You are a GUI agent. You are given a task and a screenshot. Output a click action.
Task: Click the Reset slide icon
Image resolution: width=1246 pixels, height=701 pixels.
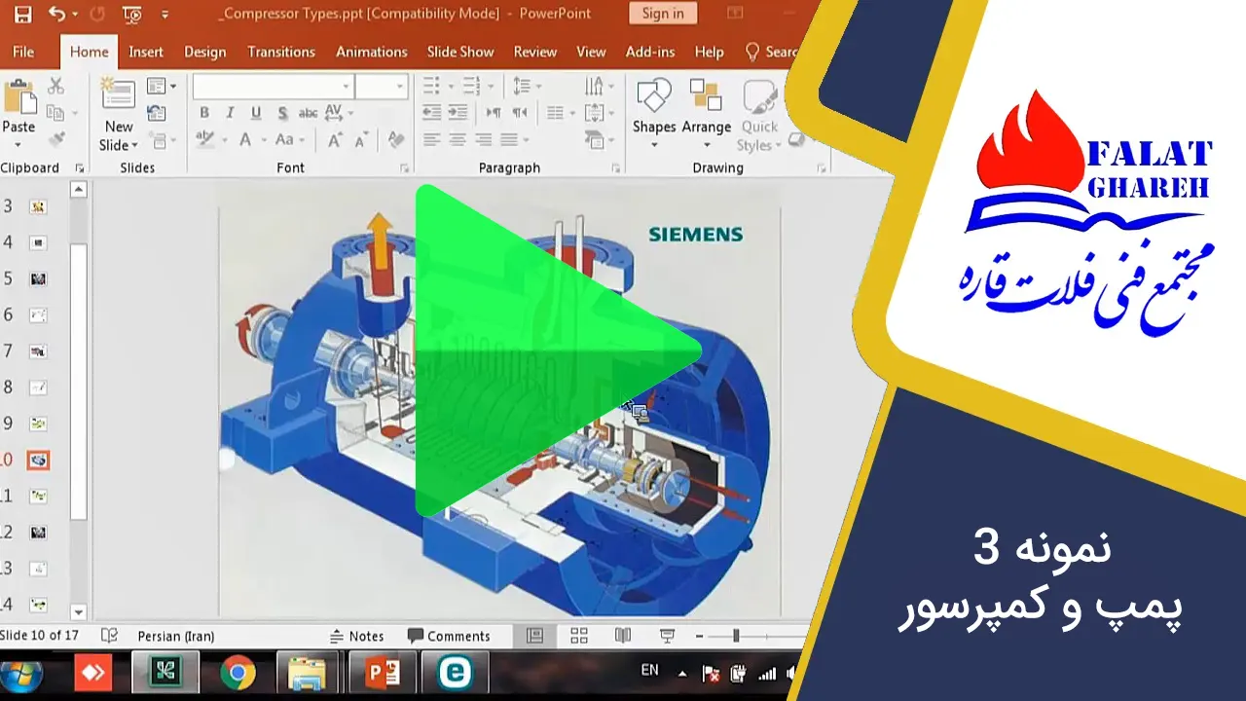coord(157,113)
